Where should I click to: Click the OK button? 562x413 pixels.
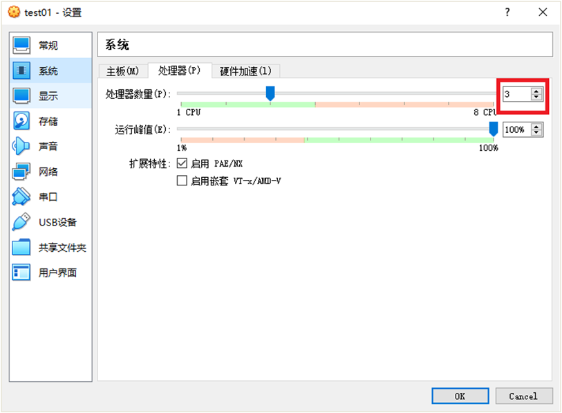460,396
